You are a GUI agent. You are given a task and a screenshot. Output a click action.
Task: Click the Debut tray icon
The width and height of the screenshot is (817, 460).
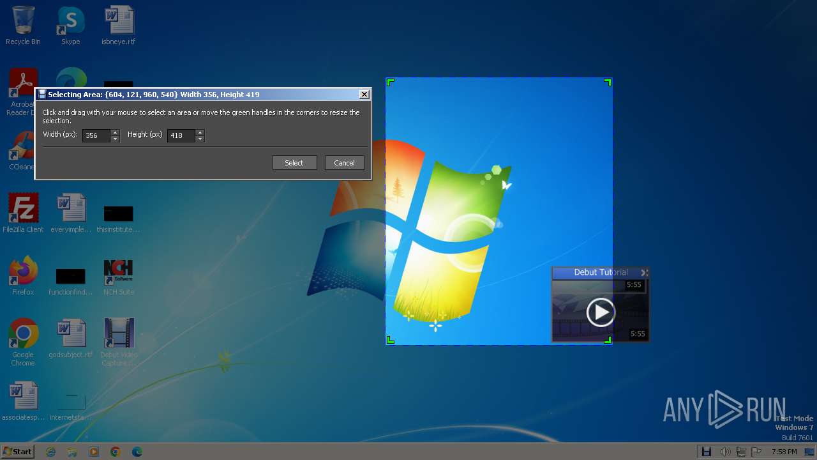click(x=707, y=452)
